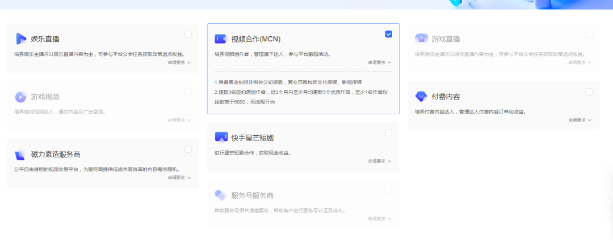Screen dimensions: 613x241
Task: Tick the 娱乐直播 checkbox
Action: [x=188, y=34]
